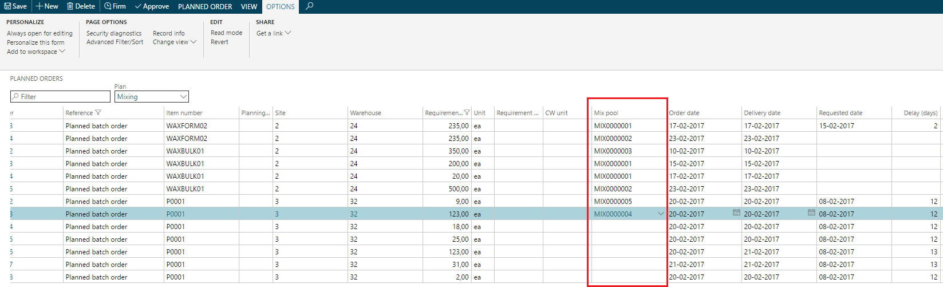The image size is (943, 287).
Task: Open Advanced Filter/Sort
Action: (115, 42)
